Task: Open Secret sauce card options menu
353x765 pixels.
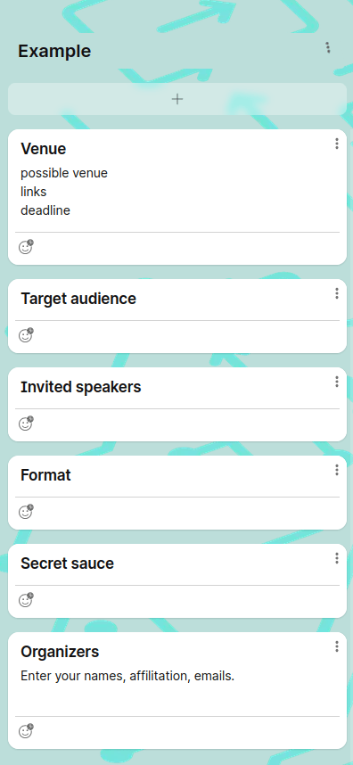Action: click(x=336, y=558)
